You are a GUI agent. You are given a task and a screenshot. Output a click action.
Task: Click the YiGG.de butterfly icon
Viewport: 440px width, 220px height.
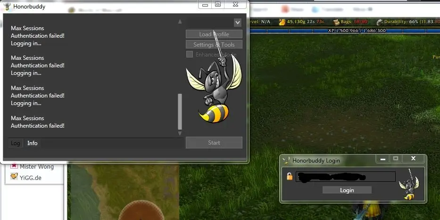[14, 176]
